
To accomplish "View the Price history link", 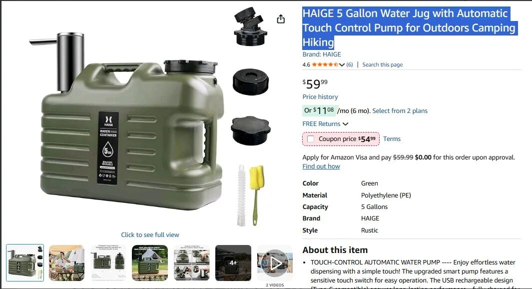I will pos(320,97).
